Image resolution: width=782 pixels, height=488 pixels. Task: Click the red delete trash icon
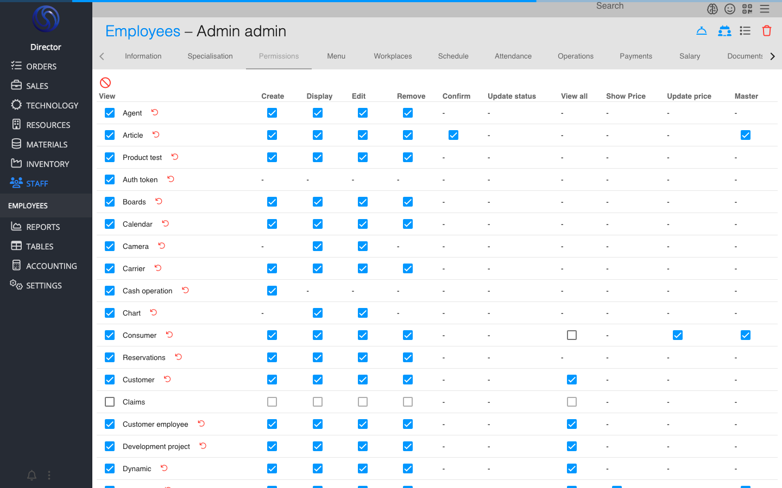click(x=766, y=31)
